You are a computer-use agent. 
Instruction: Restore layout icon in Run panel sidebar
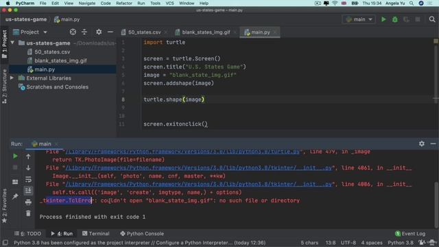point(15,181)
